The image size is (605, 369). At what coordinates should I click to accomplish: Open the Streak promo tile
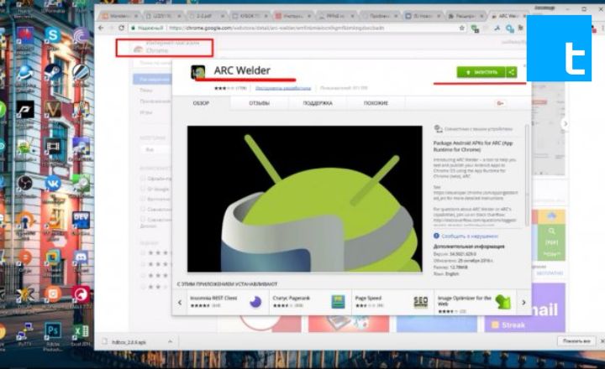(x=524, y=308)
